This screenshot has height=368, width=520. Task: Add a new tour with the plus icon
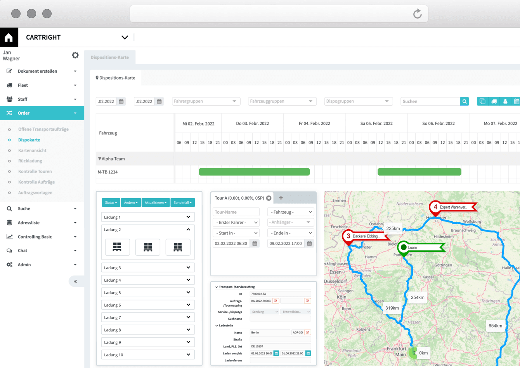point(281,198)
